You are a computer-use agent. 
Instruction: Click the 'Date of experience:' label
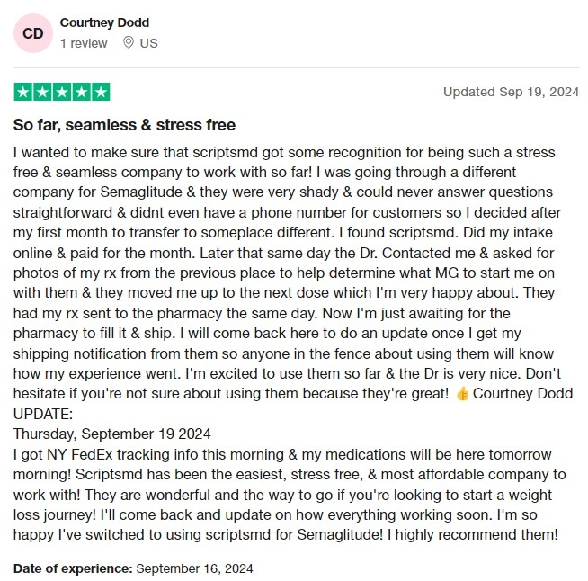point(73,568)
